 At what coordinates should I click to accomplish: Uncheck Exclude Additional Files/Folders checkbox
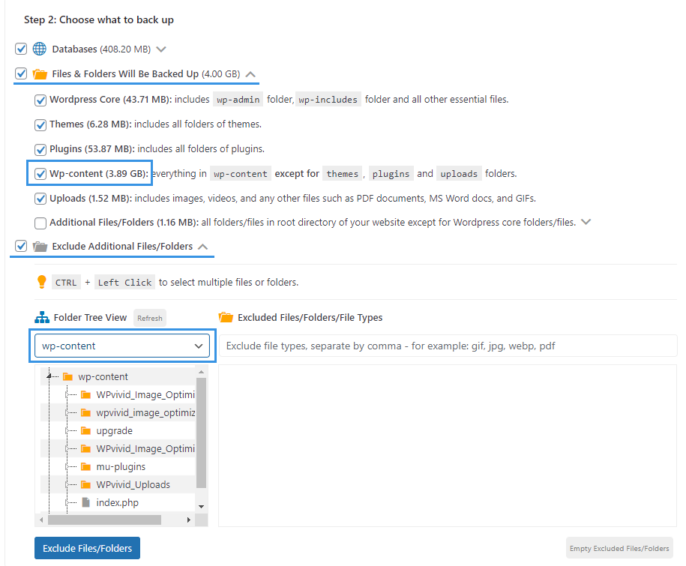[x=21, y=246]
